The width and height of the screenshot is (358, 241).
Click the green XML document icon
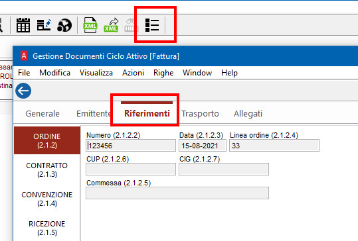point(90,25)
